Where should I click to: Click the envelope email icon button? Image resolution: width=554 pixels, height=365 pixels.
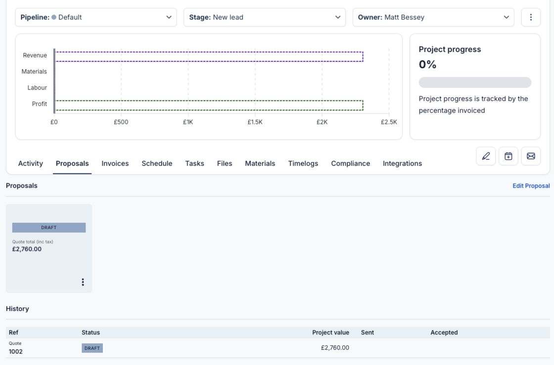tap(531, 156)
